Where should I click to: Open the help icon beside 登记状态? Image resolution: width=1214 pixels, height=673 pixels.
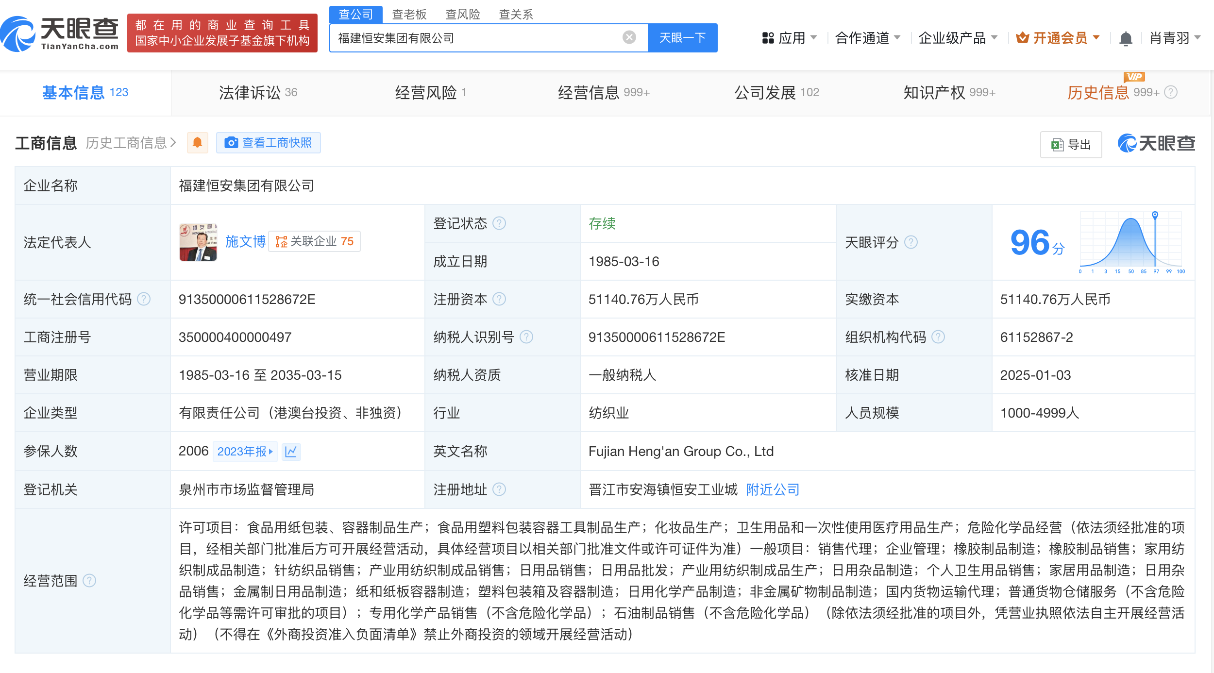pos(499,223)
